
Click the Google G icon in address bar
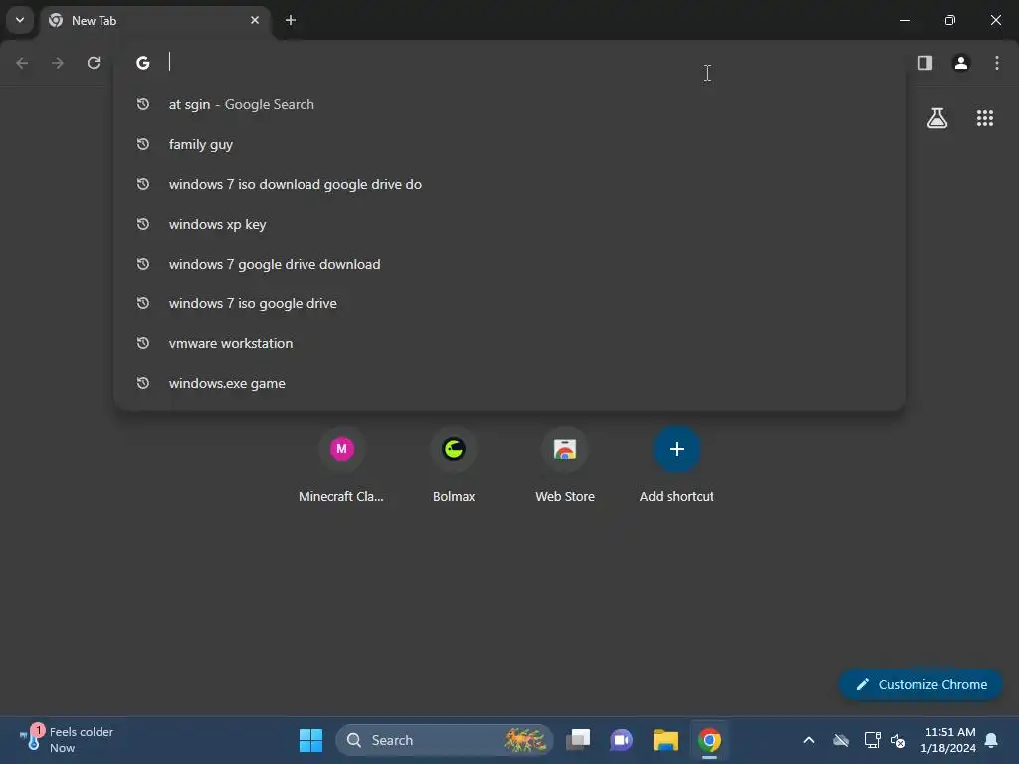pyautogui.click(x=143, y=63)
